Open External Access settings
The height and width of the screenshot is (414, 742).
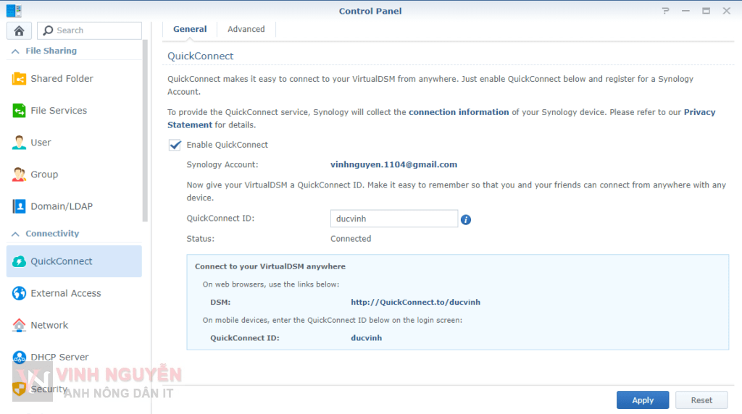pos(65,293)
